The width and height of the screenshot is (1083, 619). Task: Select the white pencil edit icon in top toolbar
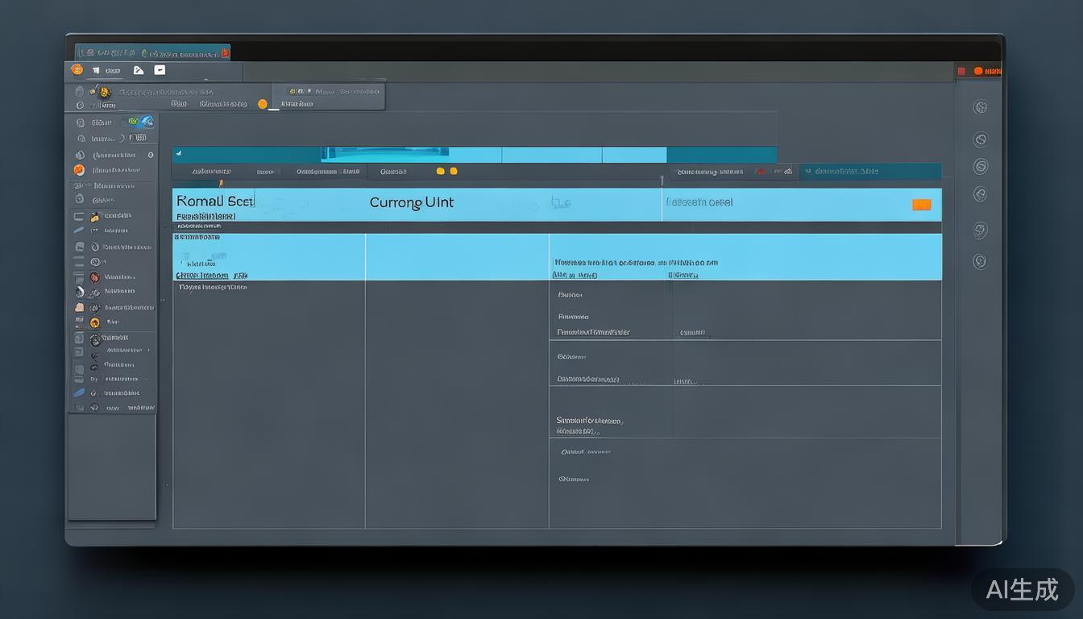point(138,70)
